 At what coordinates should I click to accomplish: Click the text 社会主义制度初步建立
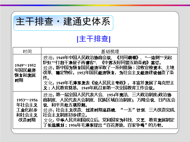point(64,115)
